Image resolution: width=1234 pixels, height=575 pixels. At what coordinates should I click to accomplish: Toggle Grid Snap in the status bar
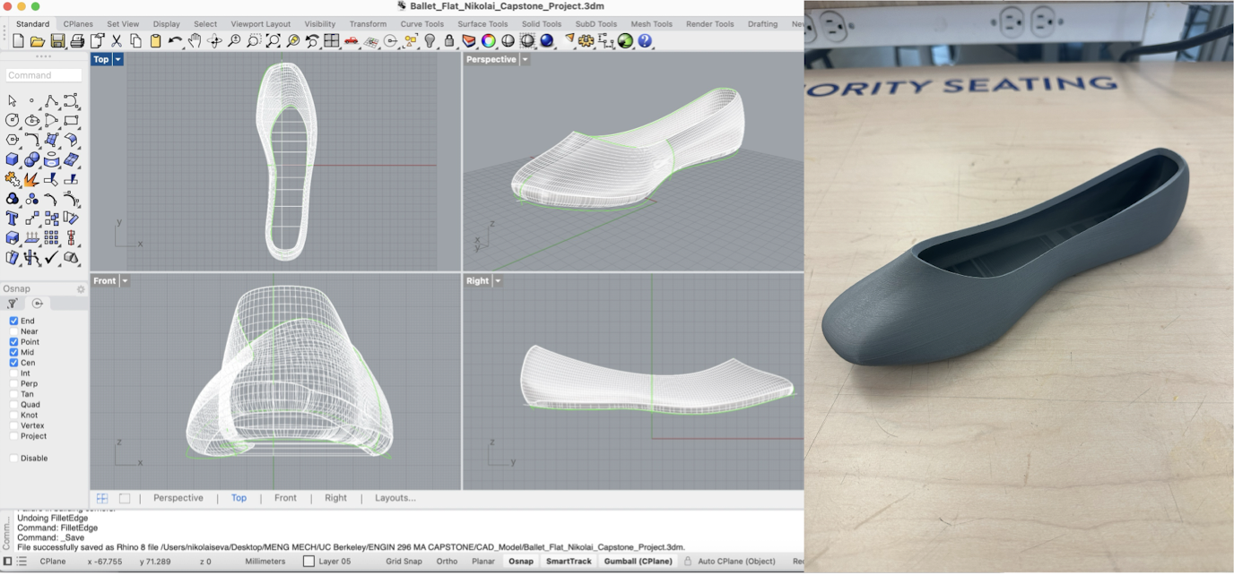point(404,562)
